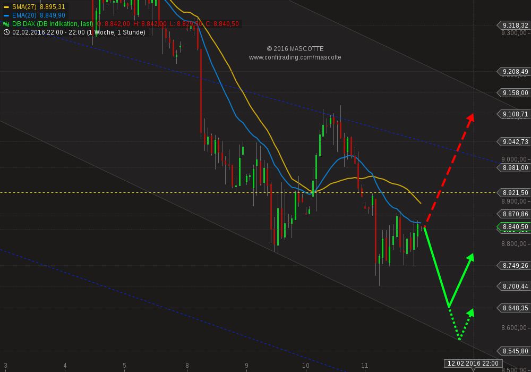Image resolution: width=531 pixels, height=372 pixels.
Task: Click day 8 on the time axis
Action: coord(187,366)
